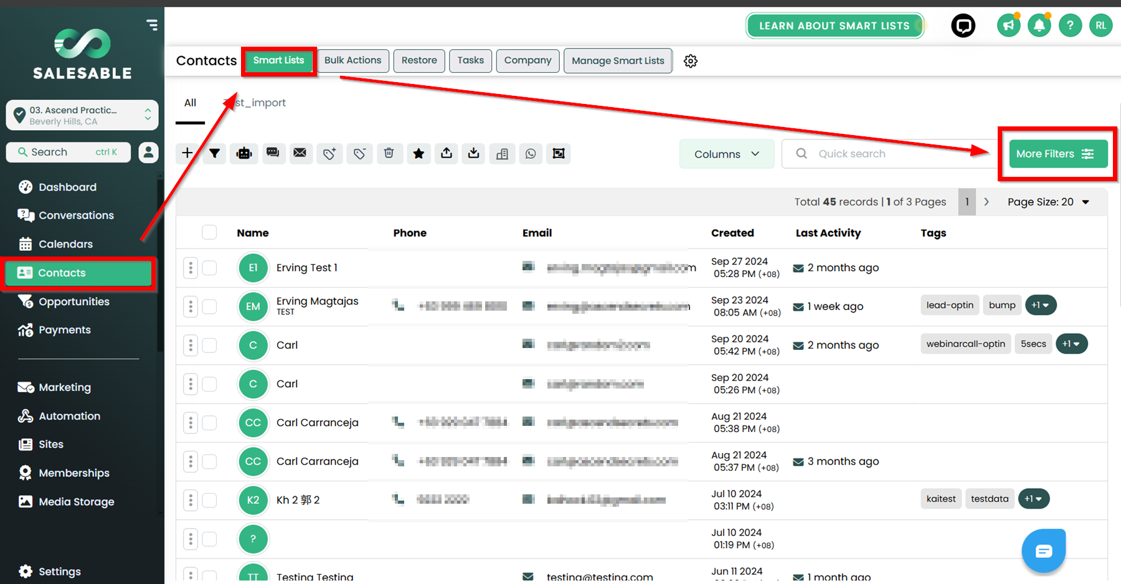Open Opportunities in the sidebar

(x=74, y=301)
